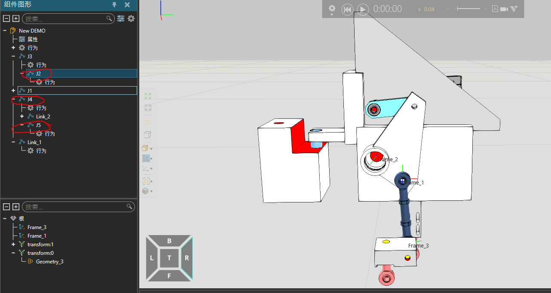Toggle the orthographic cube view icon
The height and width of the screenshot is (293, 551).
click(147, 135)
